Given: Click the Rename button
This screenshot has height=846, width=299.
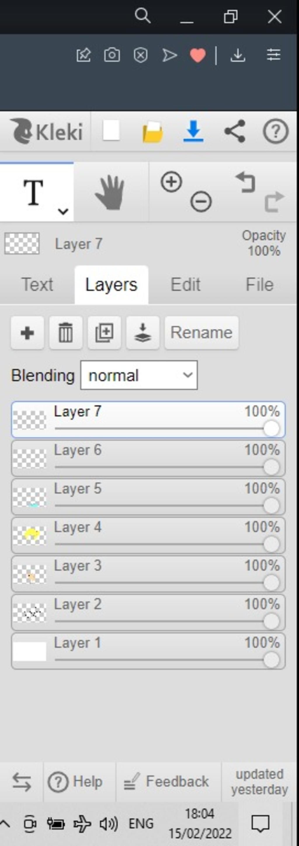Looking at the screenshot, I should (x=202, y=333).
